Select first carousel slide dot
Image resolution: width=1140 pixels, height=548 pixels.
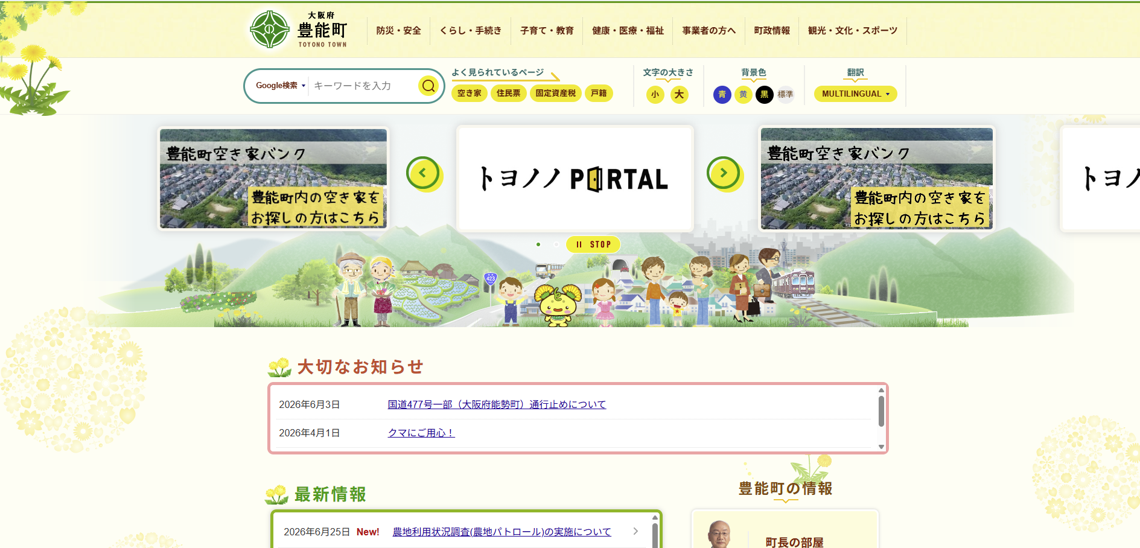pos(538,244)
